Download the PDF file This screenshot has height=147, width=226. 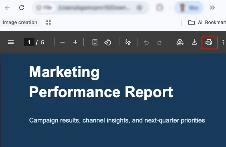(x=194, y=42)
